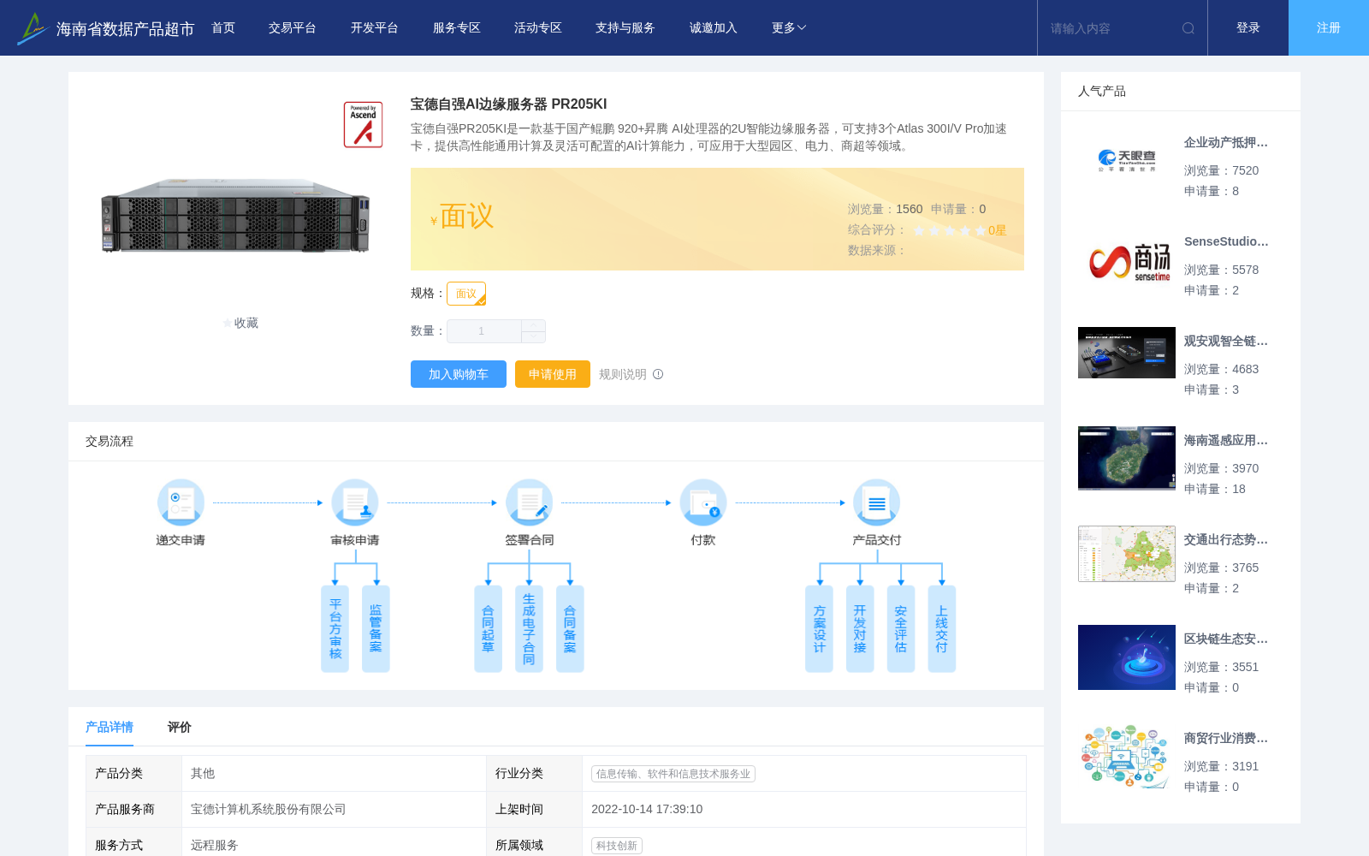Viewport: 1369px width, 856px height.
Task: Open the 开发平台 nav item
Action: coord(375,28)
